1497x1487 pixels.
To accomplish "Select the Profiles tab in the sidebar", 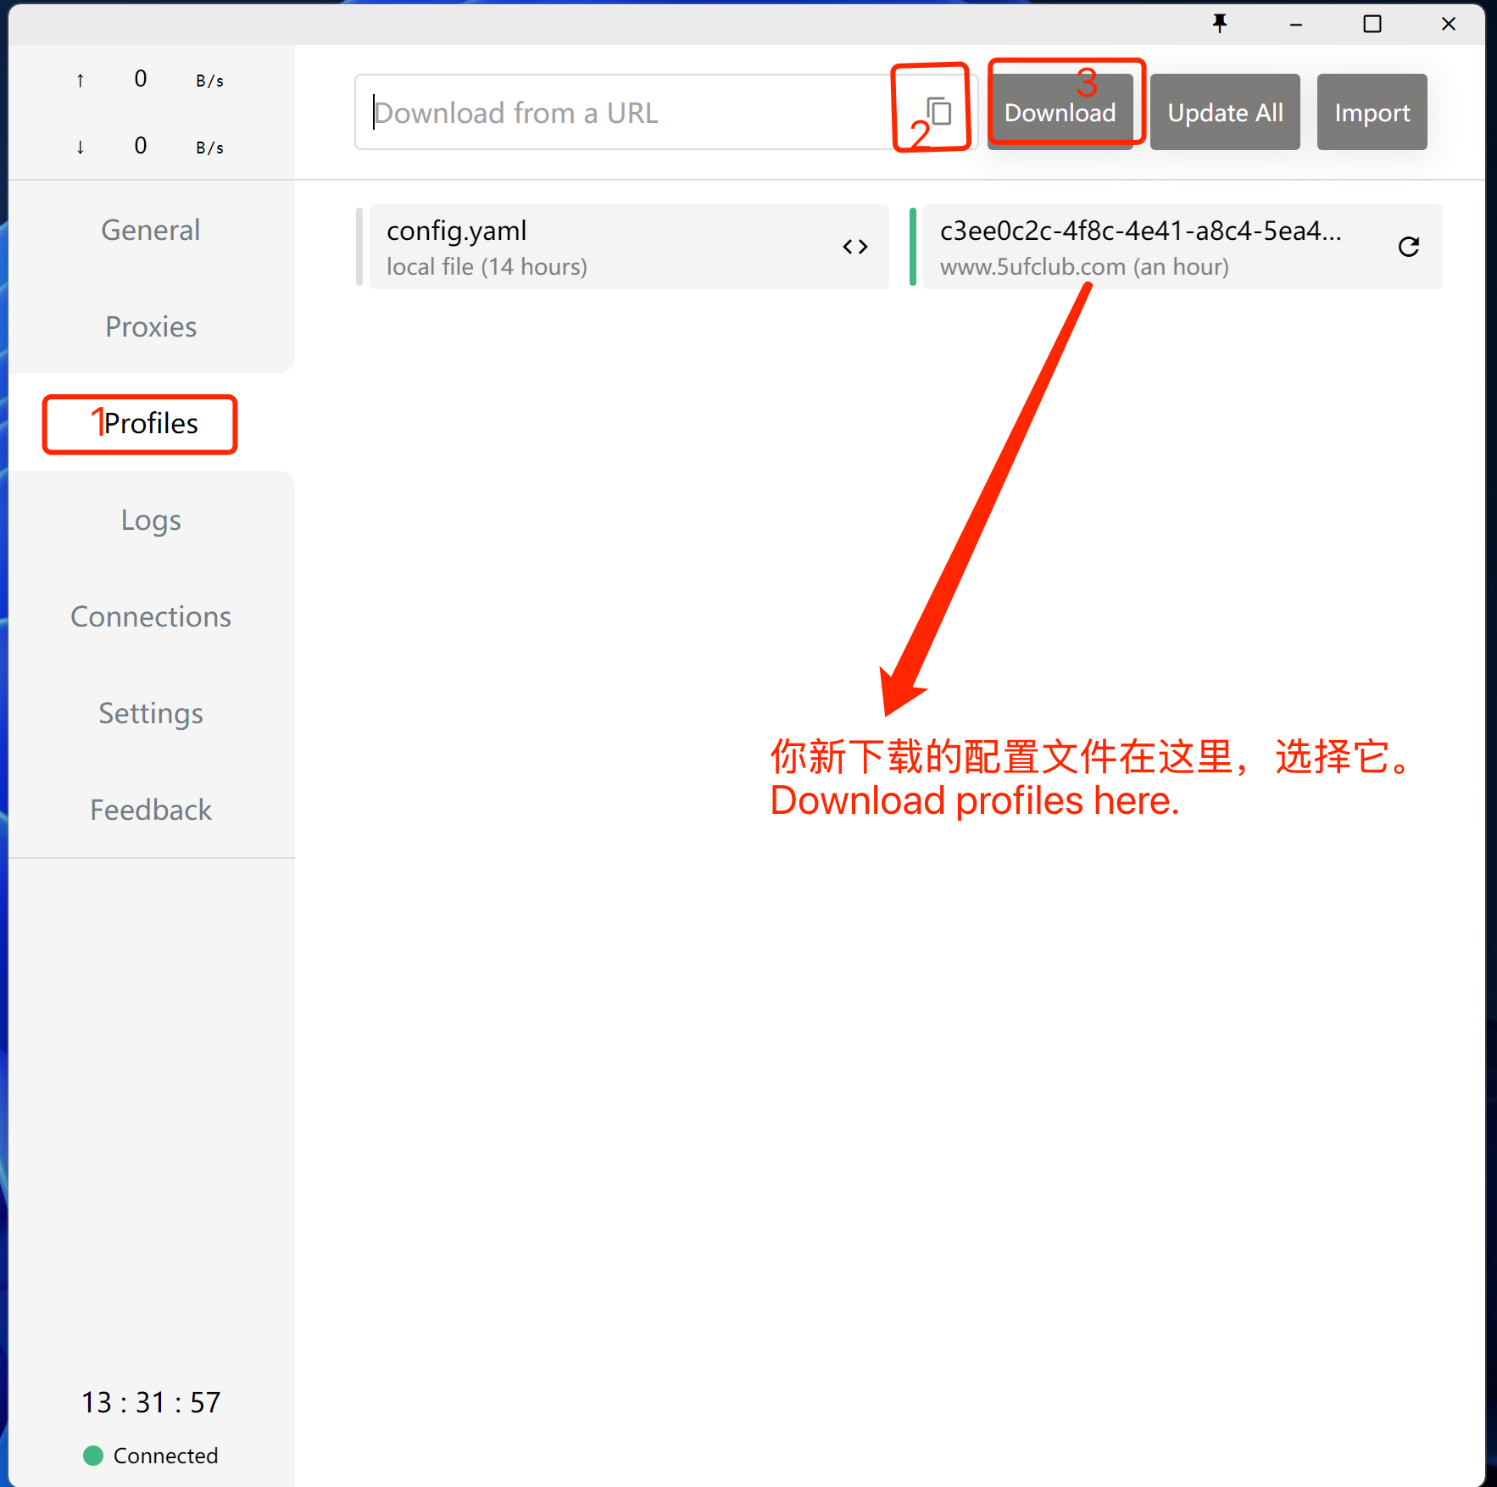I will pyautogui.click(x=151, y=423).
